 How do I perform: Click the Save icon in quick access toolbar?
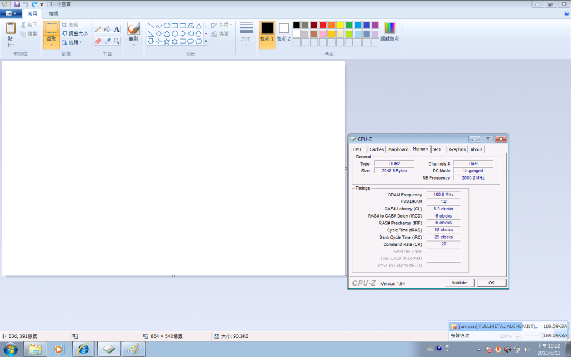tap(17, 4)
